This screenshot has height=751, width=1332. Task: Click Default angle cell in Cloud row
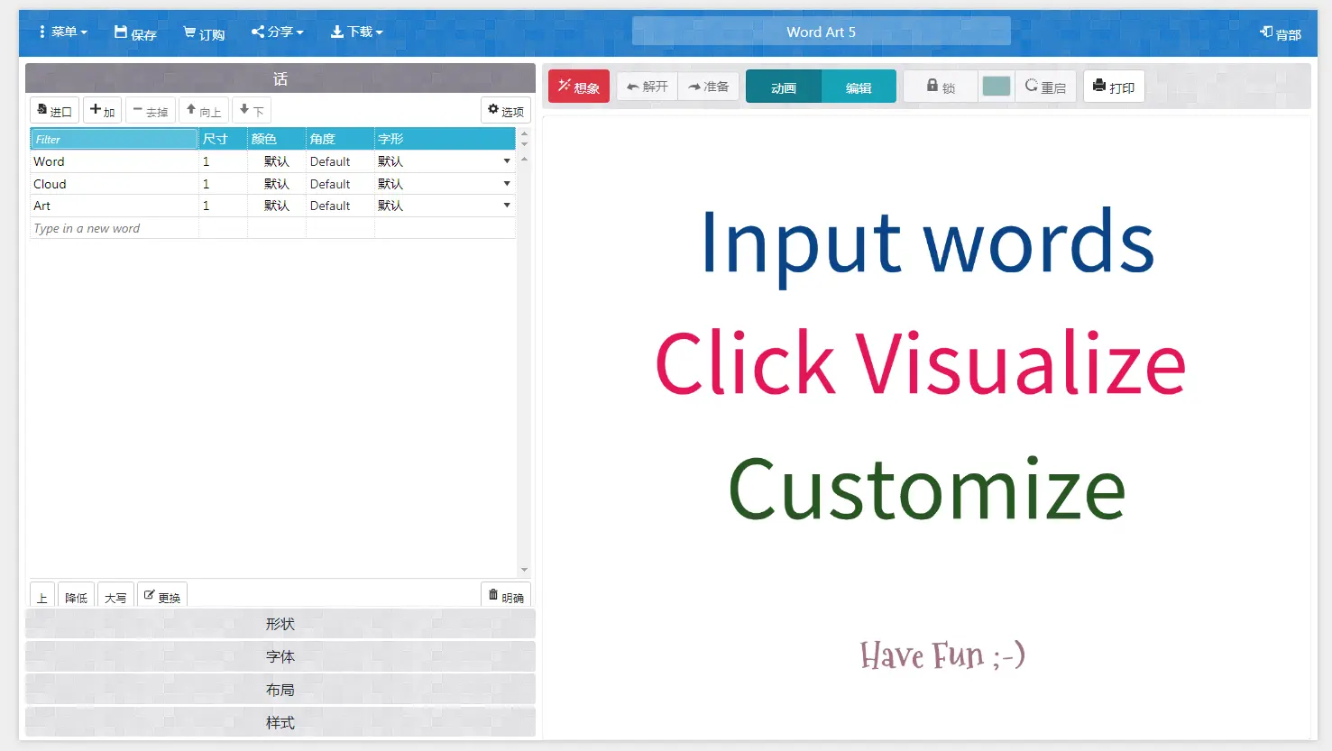340,184
